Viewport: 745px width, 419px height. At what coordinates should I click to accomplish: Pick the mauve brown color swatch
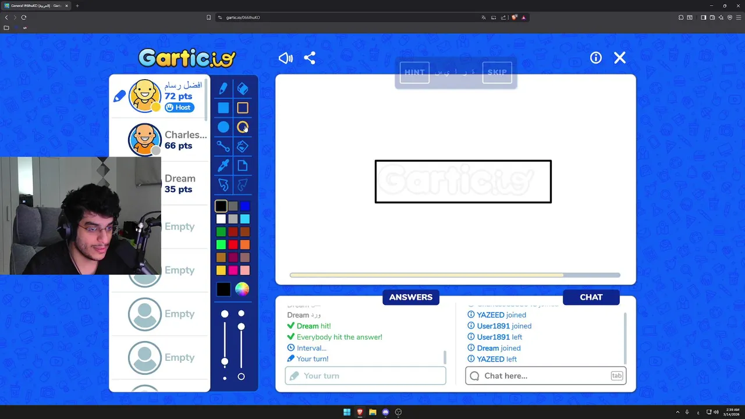(x=245, y=257)
